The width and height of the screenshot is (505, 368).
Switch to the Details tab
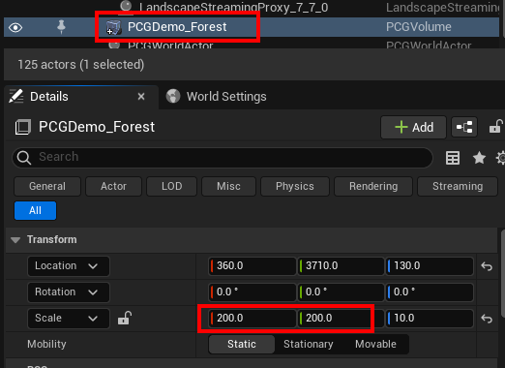pos(49,97)
